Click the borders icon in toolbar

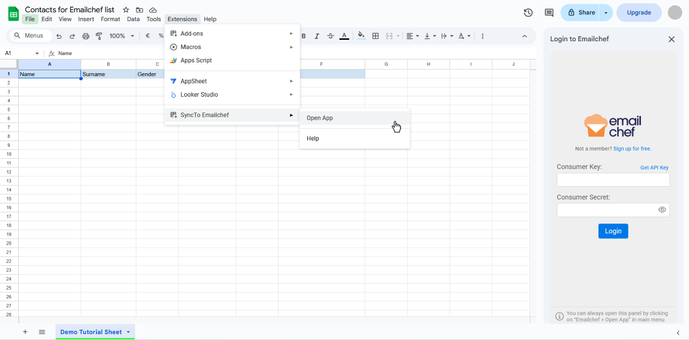point(376,36)
